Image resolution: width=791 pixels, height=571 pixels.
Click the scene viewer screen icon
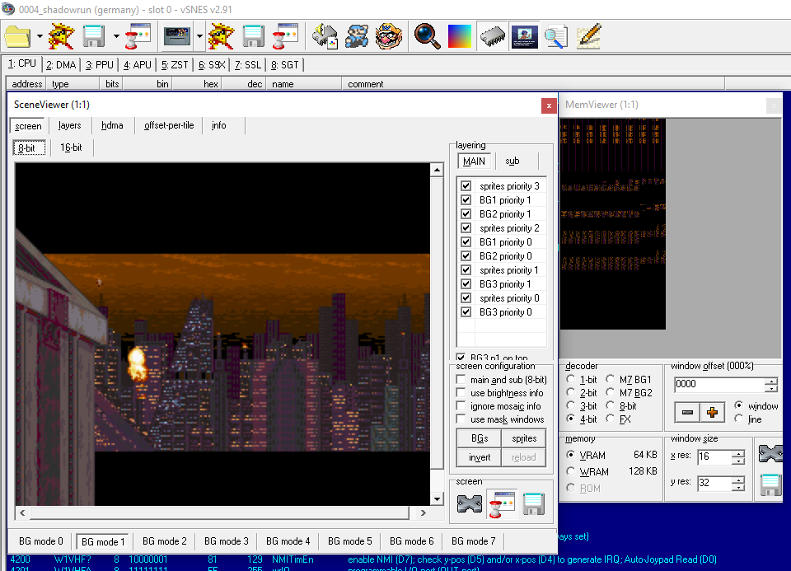[525, 36]
